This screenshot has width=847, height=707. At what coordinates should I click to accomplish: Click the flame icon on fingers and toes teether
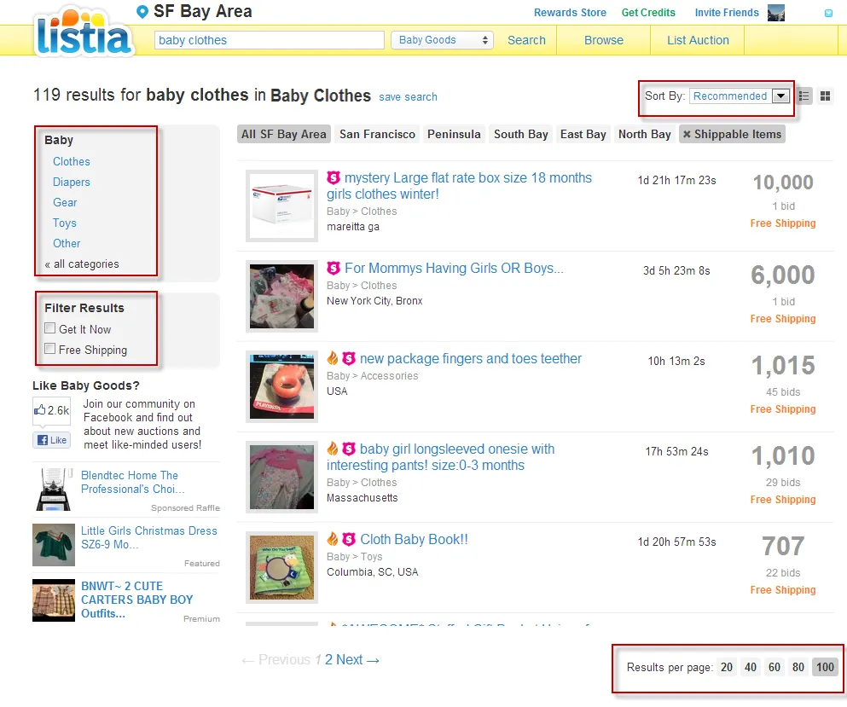[332, 357]
